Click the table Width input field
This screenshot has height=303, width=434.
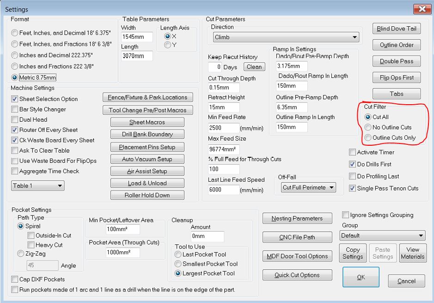tap(137, 37)
